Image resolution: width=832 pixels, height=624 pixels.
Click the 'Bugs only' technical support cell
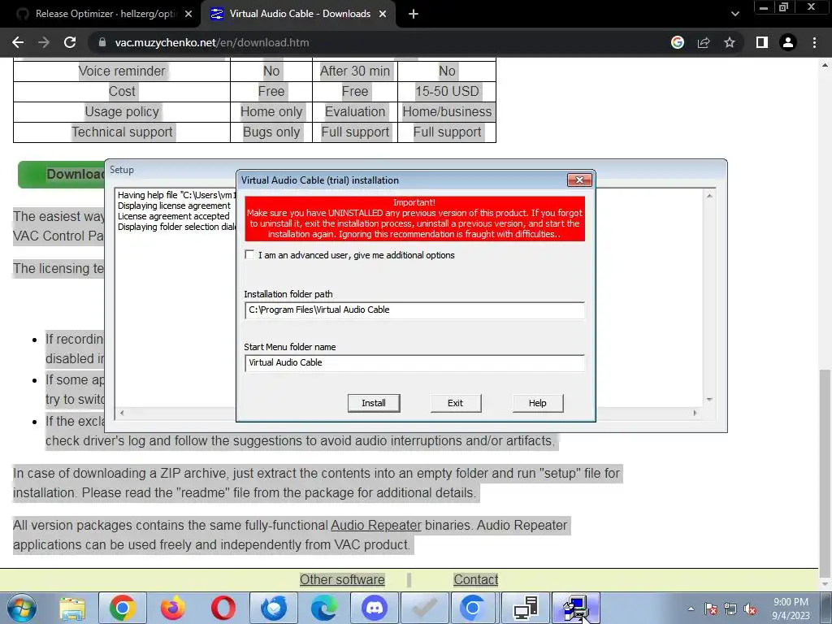point(271,132)
